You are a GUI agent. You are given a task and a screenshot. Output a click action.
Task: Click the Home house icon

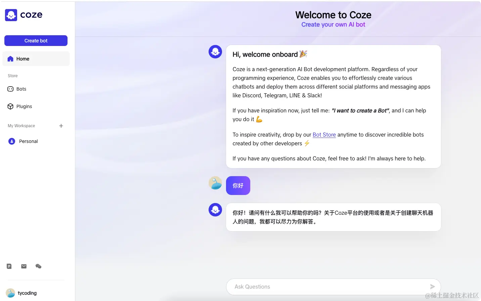(x=10, y=59)
